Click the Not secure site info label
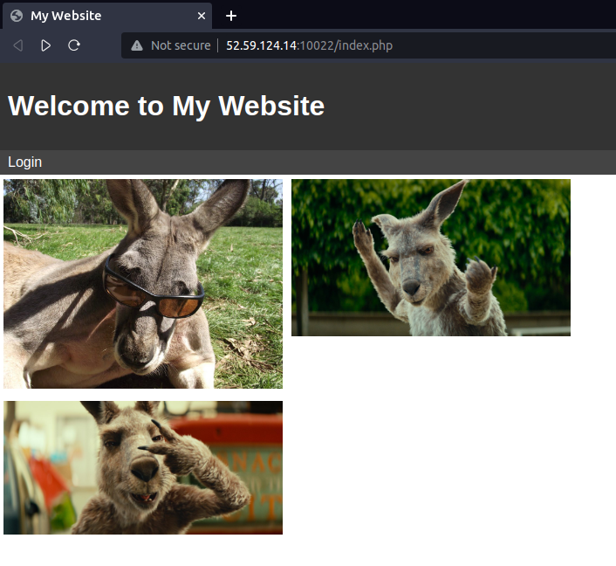The height and width of the screenshot is (566, 616). tap(180, 45)
